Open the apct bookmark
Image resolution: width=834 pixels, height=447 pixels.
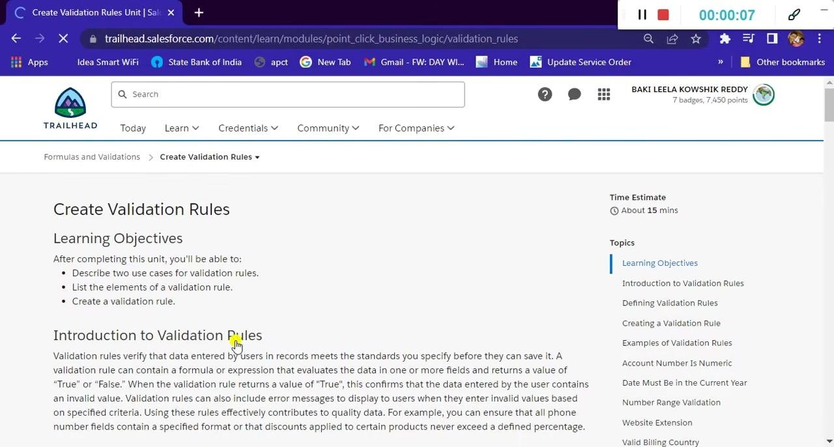point(271,62)
